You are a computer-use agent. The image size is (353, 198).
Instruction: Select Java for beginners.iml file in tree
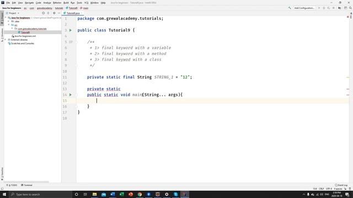tap(24, 36)
